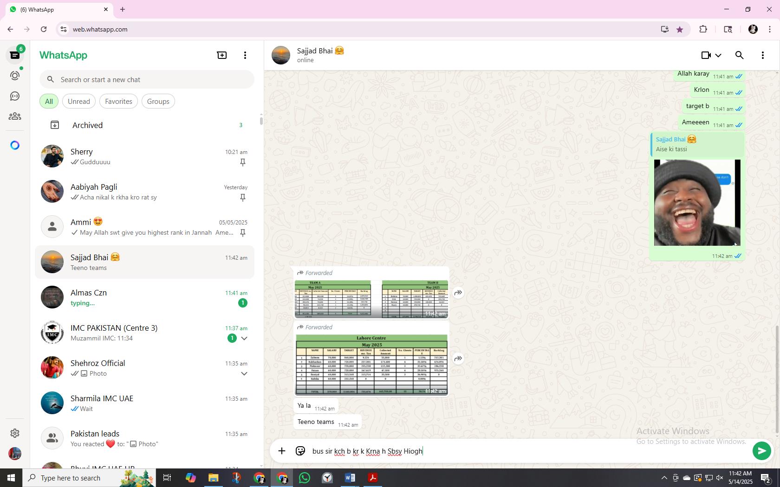Forward the team tables image

(x=458, y=293)
